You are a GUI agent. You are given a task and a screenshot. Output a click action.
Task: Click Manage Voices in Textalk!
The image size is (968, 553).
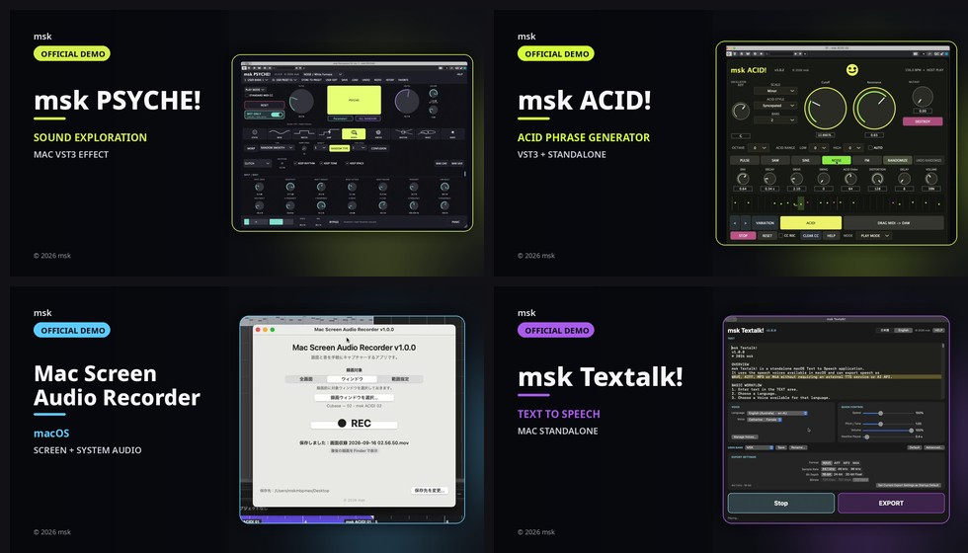point(745,436)
